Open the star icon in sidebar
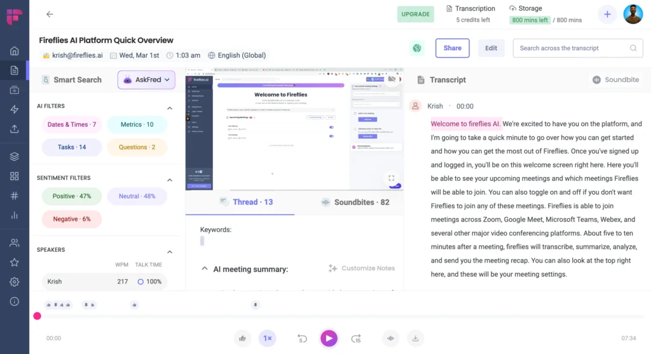The height and width of the screenshot is (354, 651). [15, 263]
